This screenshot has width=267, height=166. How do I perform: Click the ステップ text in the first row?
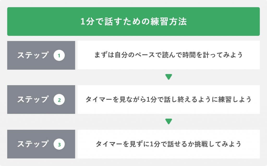point(33,55)
